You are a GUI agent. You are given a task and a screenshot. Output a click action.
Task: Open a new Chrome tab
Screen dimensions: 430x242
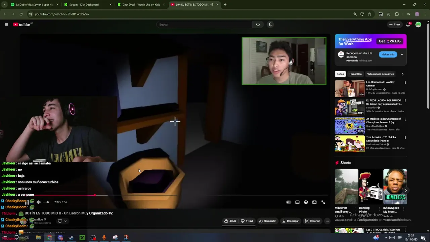(x=225, y=5)
